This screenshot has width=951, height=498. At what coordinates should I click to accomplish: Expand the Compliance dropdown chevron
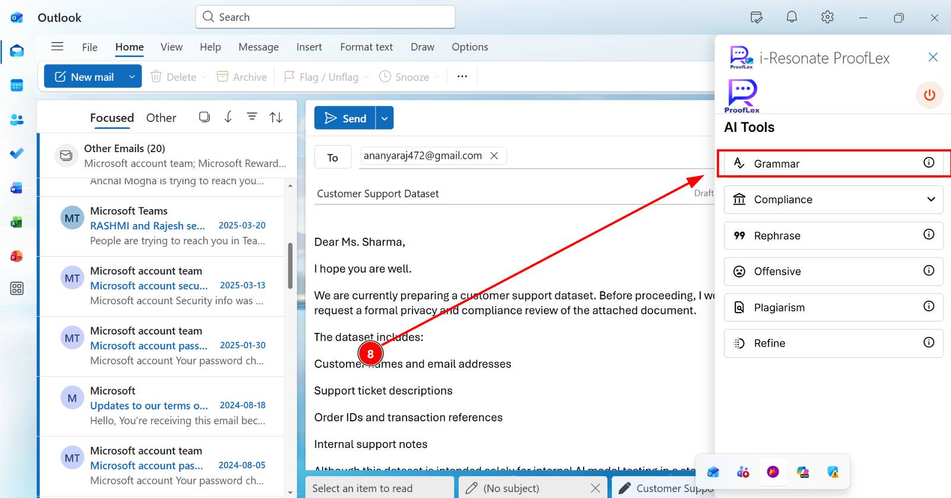(931, 200)
